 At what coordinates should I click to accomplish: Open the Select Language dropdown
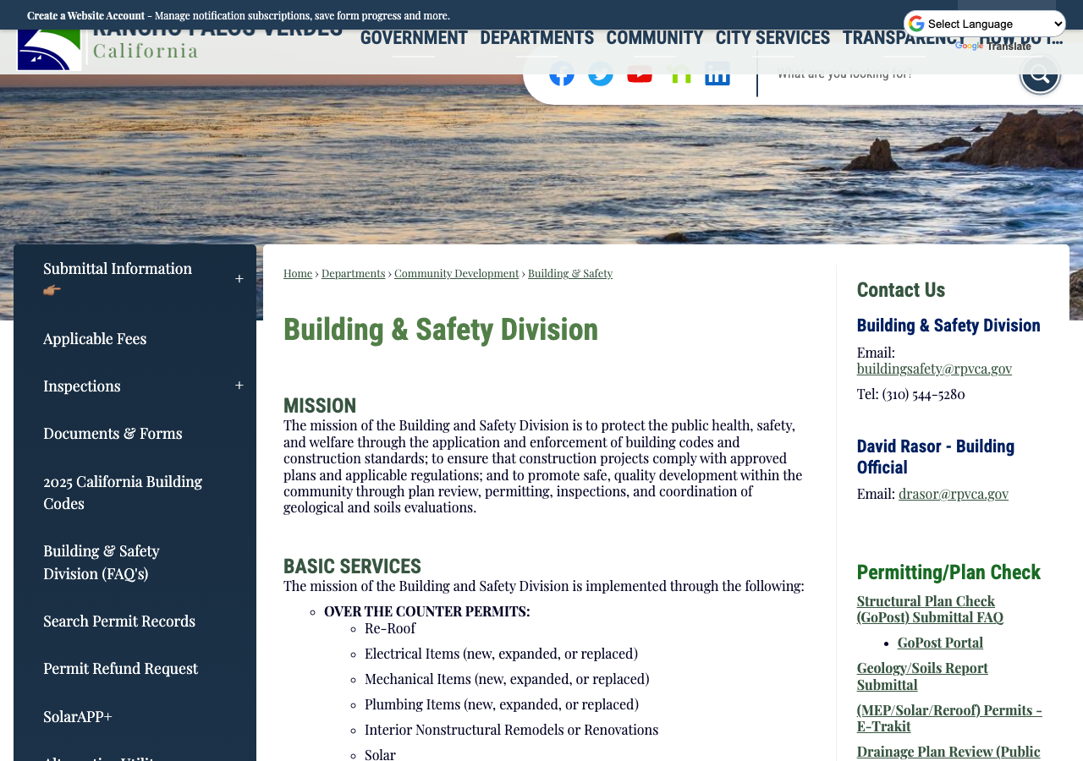986,24
